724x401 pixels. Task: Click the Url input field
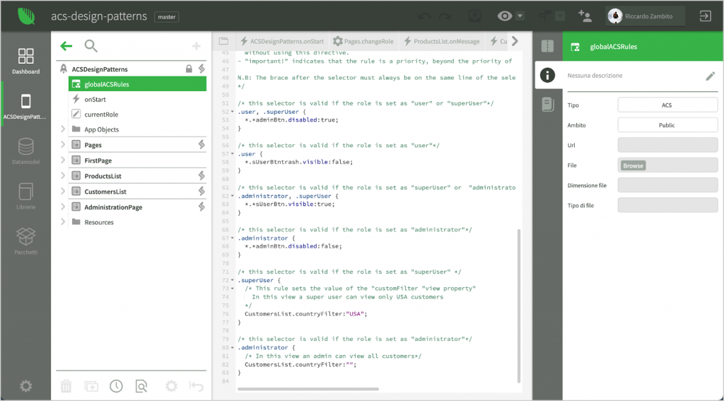point(667,145)
